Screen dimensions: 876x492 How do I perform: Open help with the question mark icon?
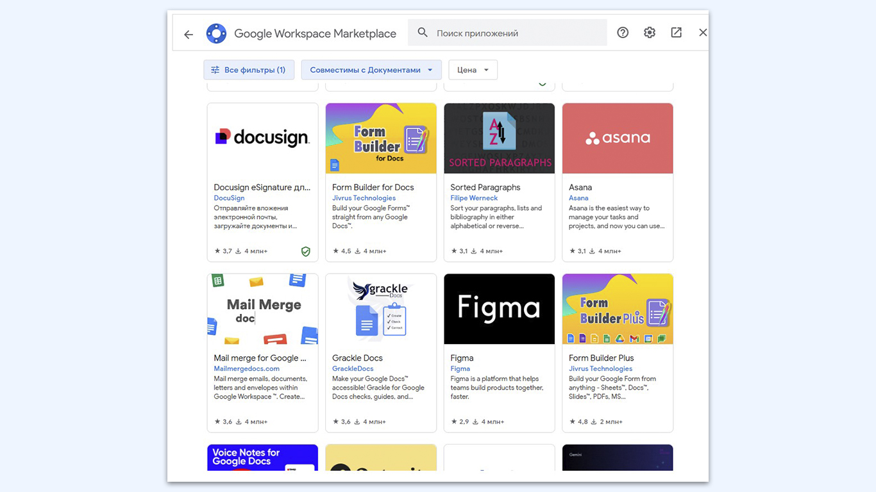(623, 33)
